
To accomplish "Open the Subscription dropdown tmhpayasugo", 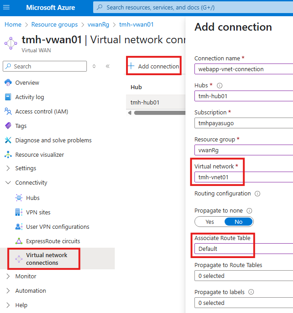I will pos(244,123).
